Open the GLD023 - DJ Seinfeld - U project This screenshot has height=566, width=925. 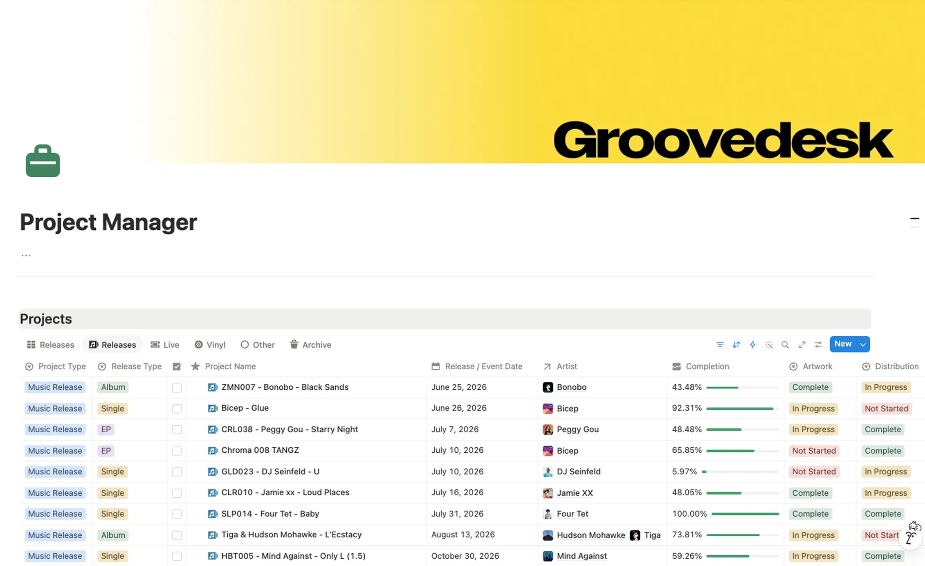click(270, 472)
